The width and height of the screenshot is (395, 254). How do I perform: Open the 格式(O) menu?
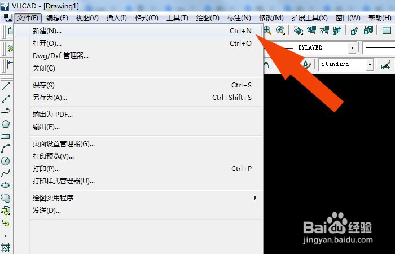pos(146,18)
